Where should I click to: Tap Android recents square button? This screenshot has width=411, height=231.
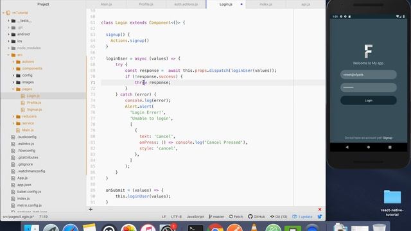click(x=390, y=147)
